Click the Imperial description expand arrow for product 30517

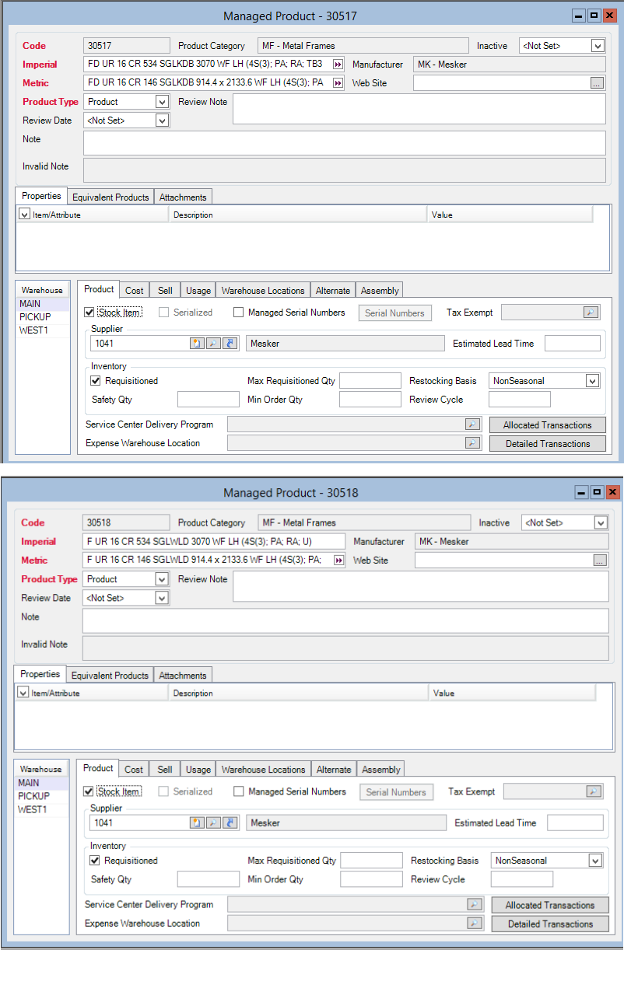pos(338,65)
